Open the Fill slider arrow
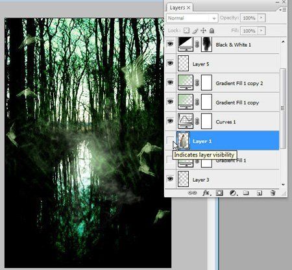The image size is (292, 270). tap(262, 31)
